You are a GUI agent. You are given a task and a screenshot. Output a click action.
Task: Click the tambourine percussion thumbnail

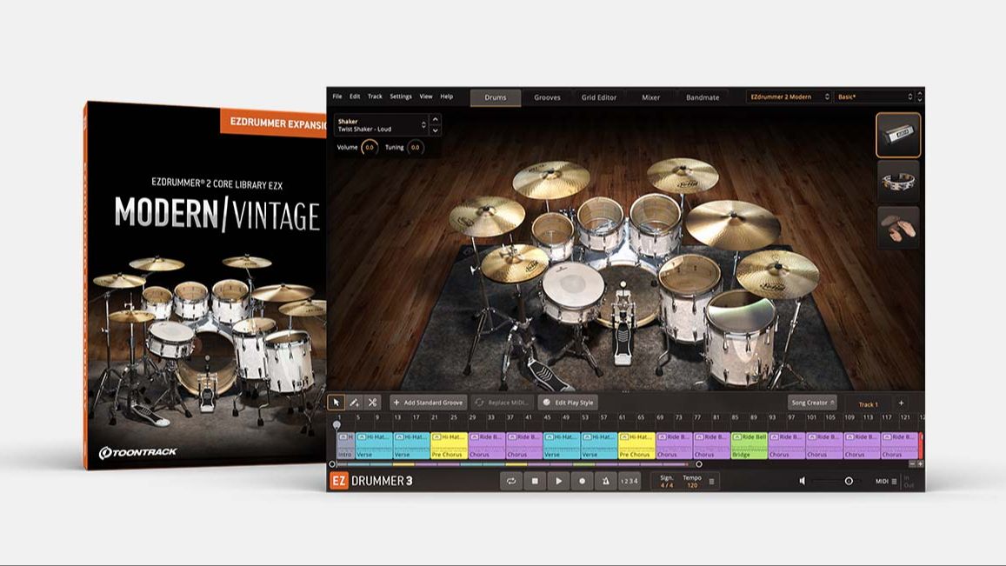point(898,182)
